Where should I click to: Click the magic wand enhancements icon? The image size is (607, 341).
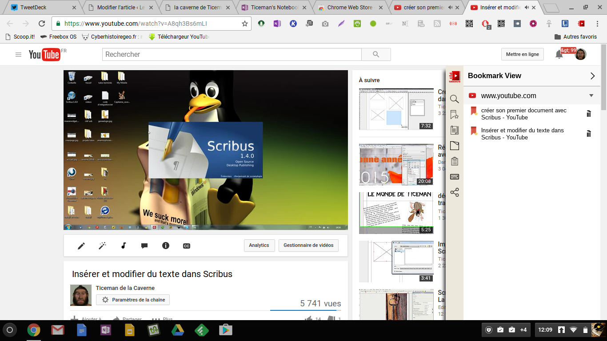point(102,246)
